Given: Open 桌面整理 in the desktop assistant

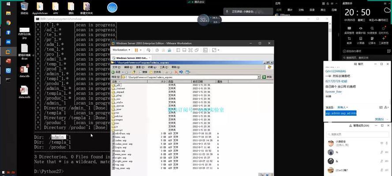Looking at the screenshot, I should pyautogui.click(x=349, y=30).
